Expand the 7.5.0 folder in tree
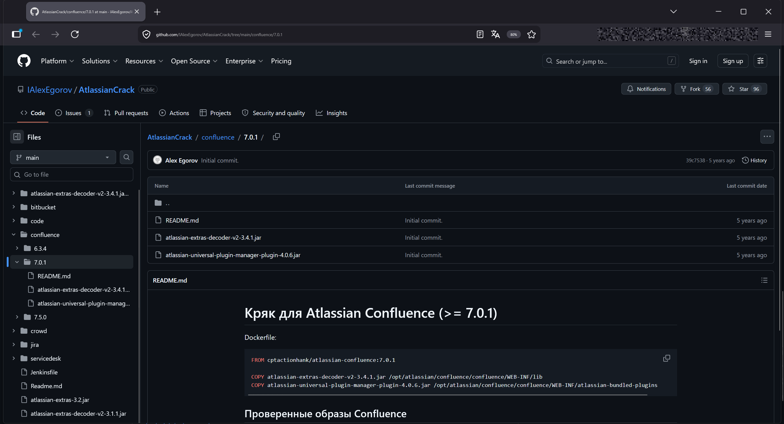The height and width of the screenshot is (424, 784). click(x=17, y=317)
